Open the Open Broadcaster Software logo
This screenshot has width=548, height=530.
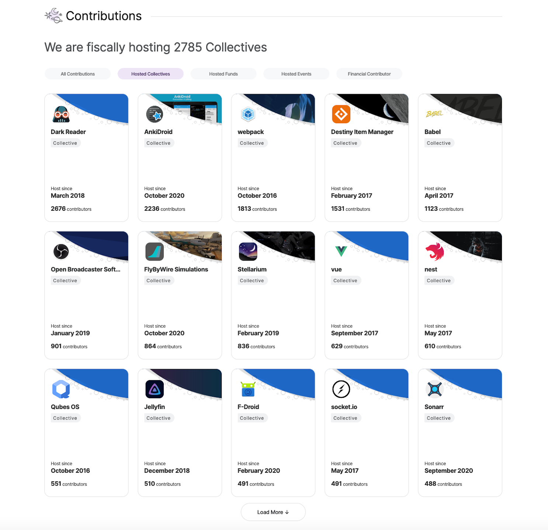tap(60, 252)
